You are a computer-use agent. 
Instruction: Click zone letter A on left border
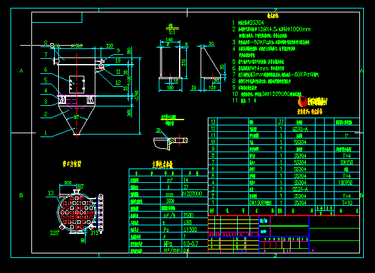22,71
